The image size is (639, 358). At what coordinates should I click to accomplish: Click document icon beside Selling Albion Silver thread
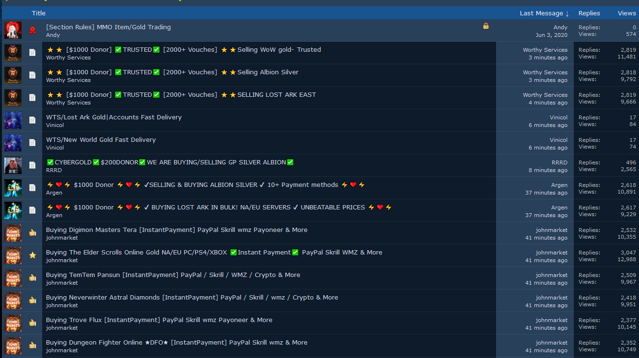(x=33, y=75)
